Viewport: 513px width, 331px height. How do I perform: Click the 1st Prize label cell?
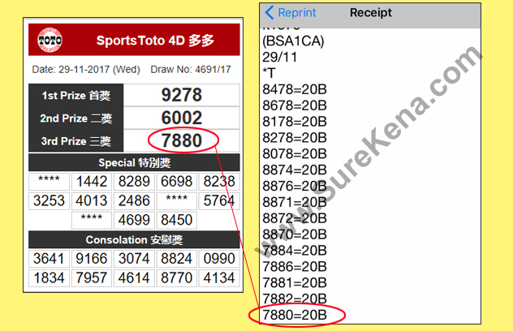pos(76,95)
